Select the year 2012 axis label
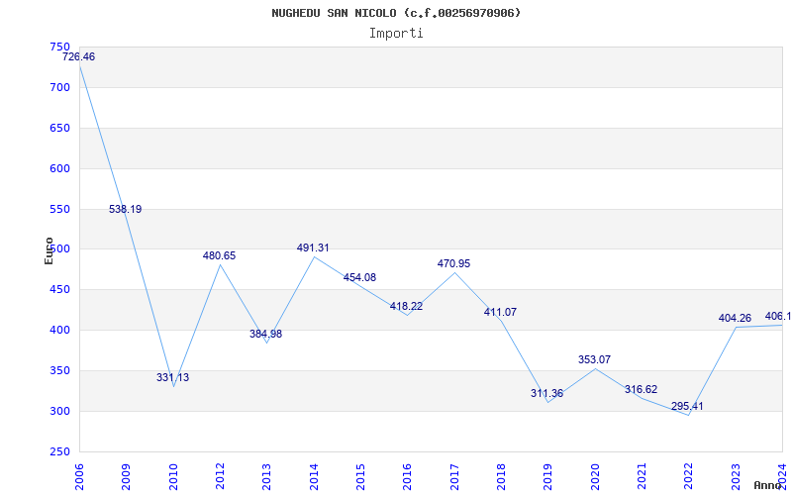 (220, 477)
